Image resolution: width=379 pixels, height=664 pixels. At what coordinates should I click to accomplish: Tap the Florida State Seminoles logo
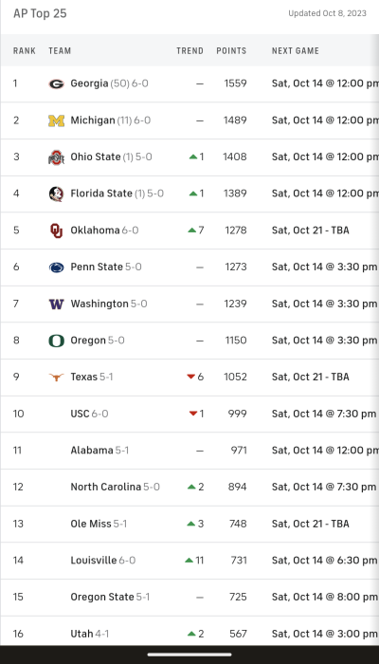coord(56,194)
